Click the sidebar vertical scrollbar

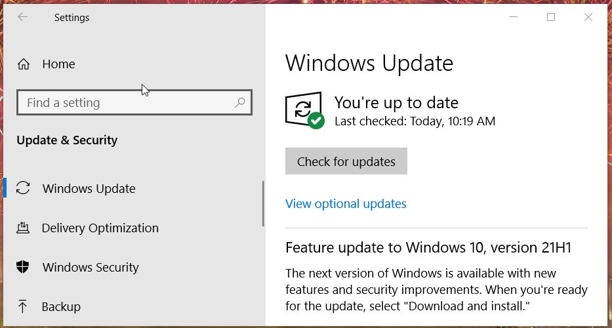click(x=264, y=203)
